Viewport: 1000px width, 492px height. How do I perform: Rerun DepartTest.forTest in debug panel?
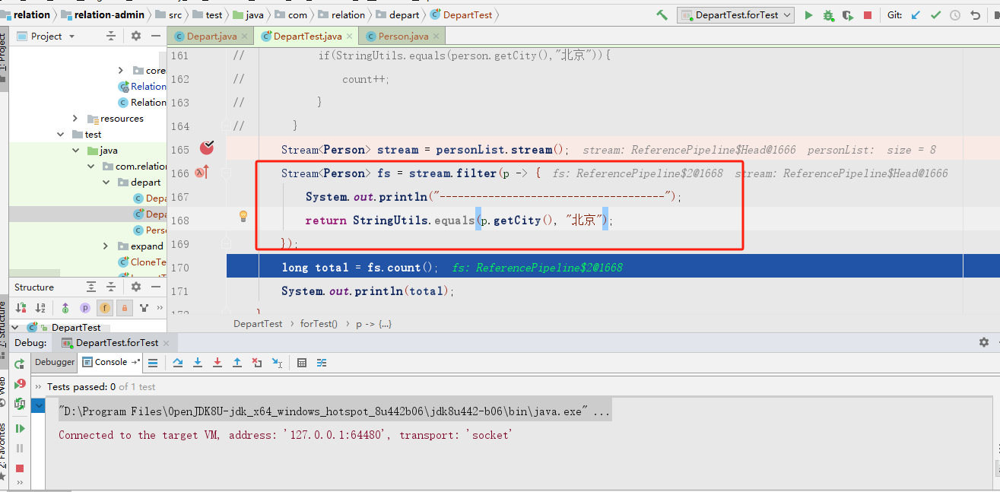tap(20, 364)
